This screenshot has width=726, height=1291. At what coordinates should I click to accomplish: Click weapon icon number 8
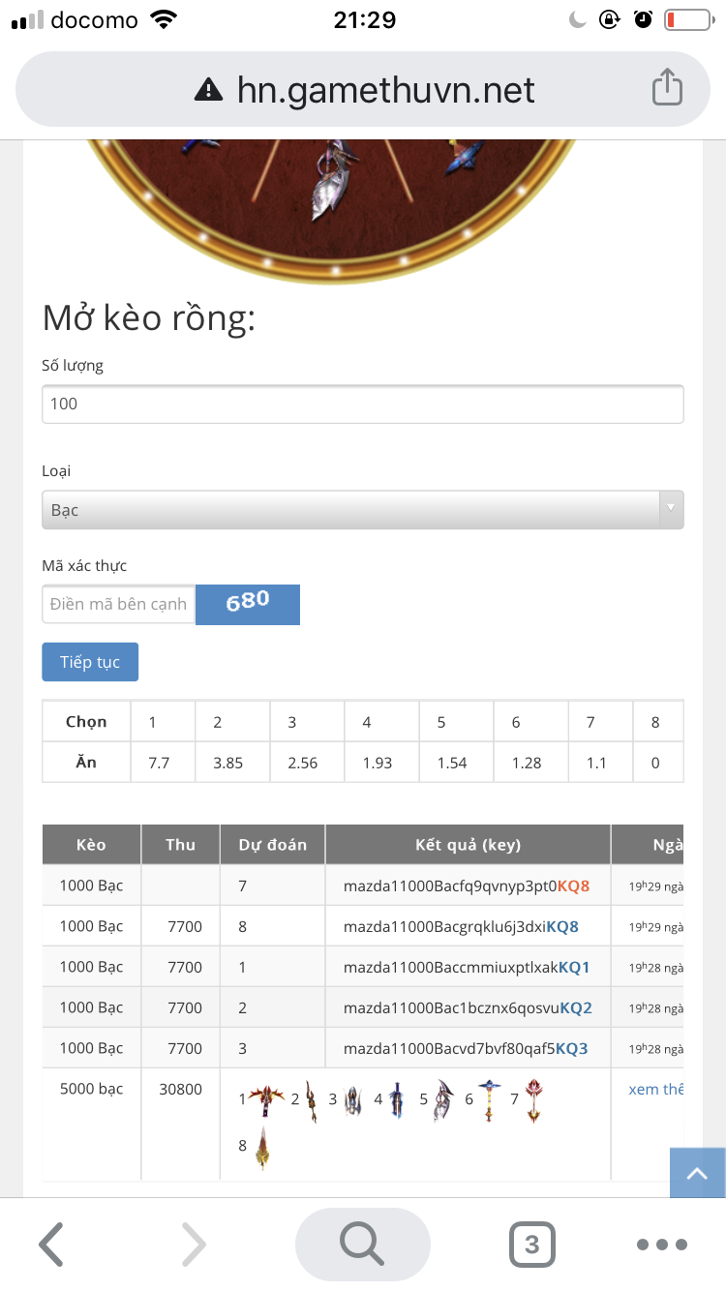point(262,1148)
